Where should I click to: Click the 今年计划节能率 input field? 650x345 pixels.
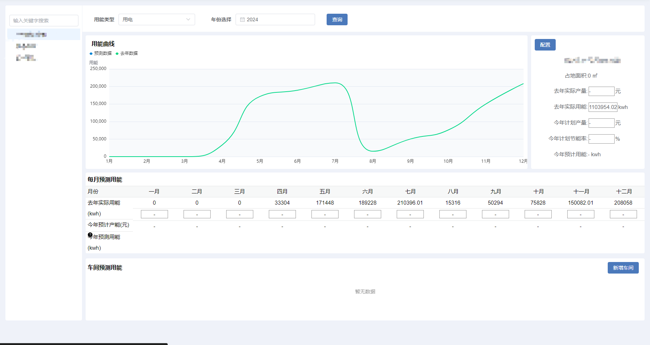click(602, 139)
